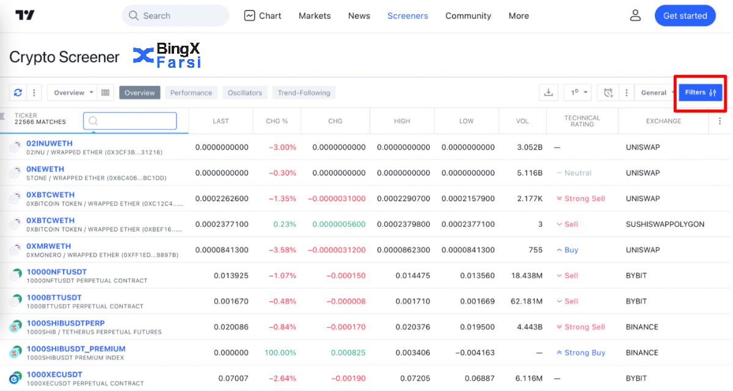Open the 02INUWETH ticker link
Viewport: 733px width, 391px height.
49,143
